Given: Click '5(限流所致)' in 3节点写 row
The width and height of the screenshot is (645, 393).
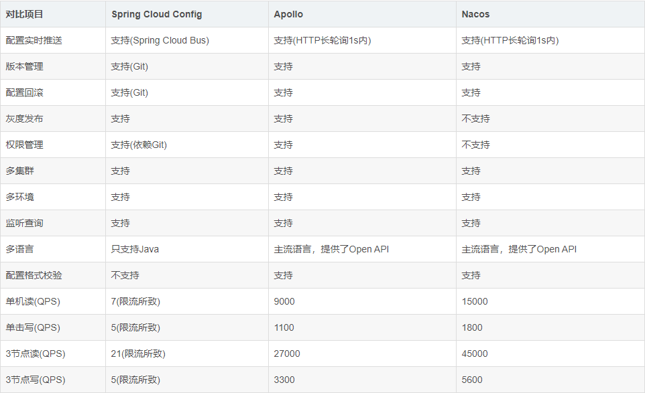Looking at the screenshot, I should click(135, 380).
